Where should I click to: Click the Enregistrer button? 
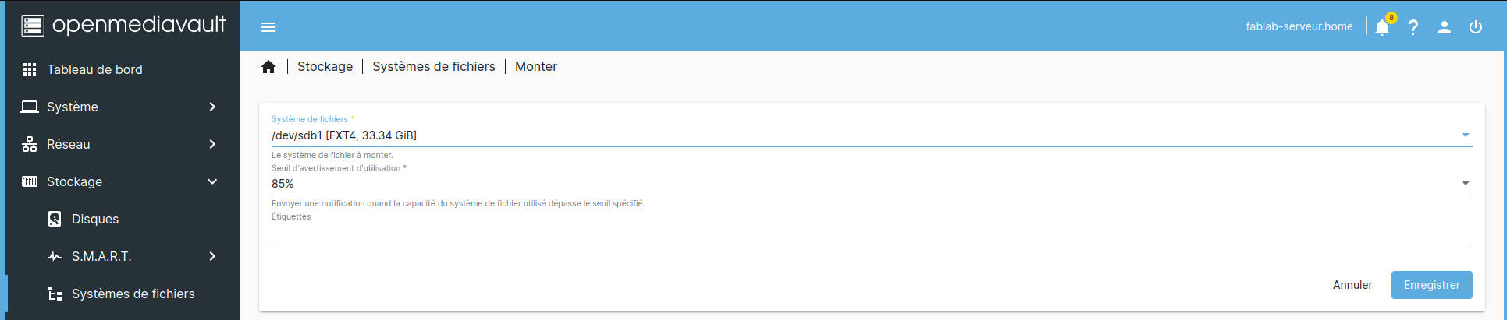click(1431, 285)
